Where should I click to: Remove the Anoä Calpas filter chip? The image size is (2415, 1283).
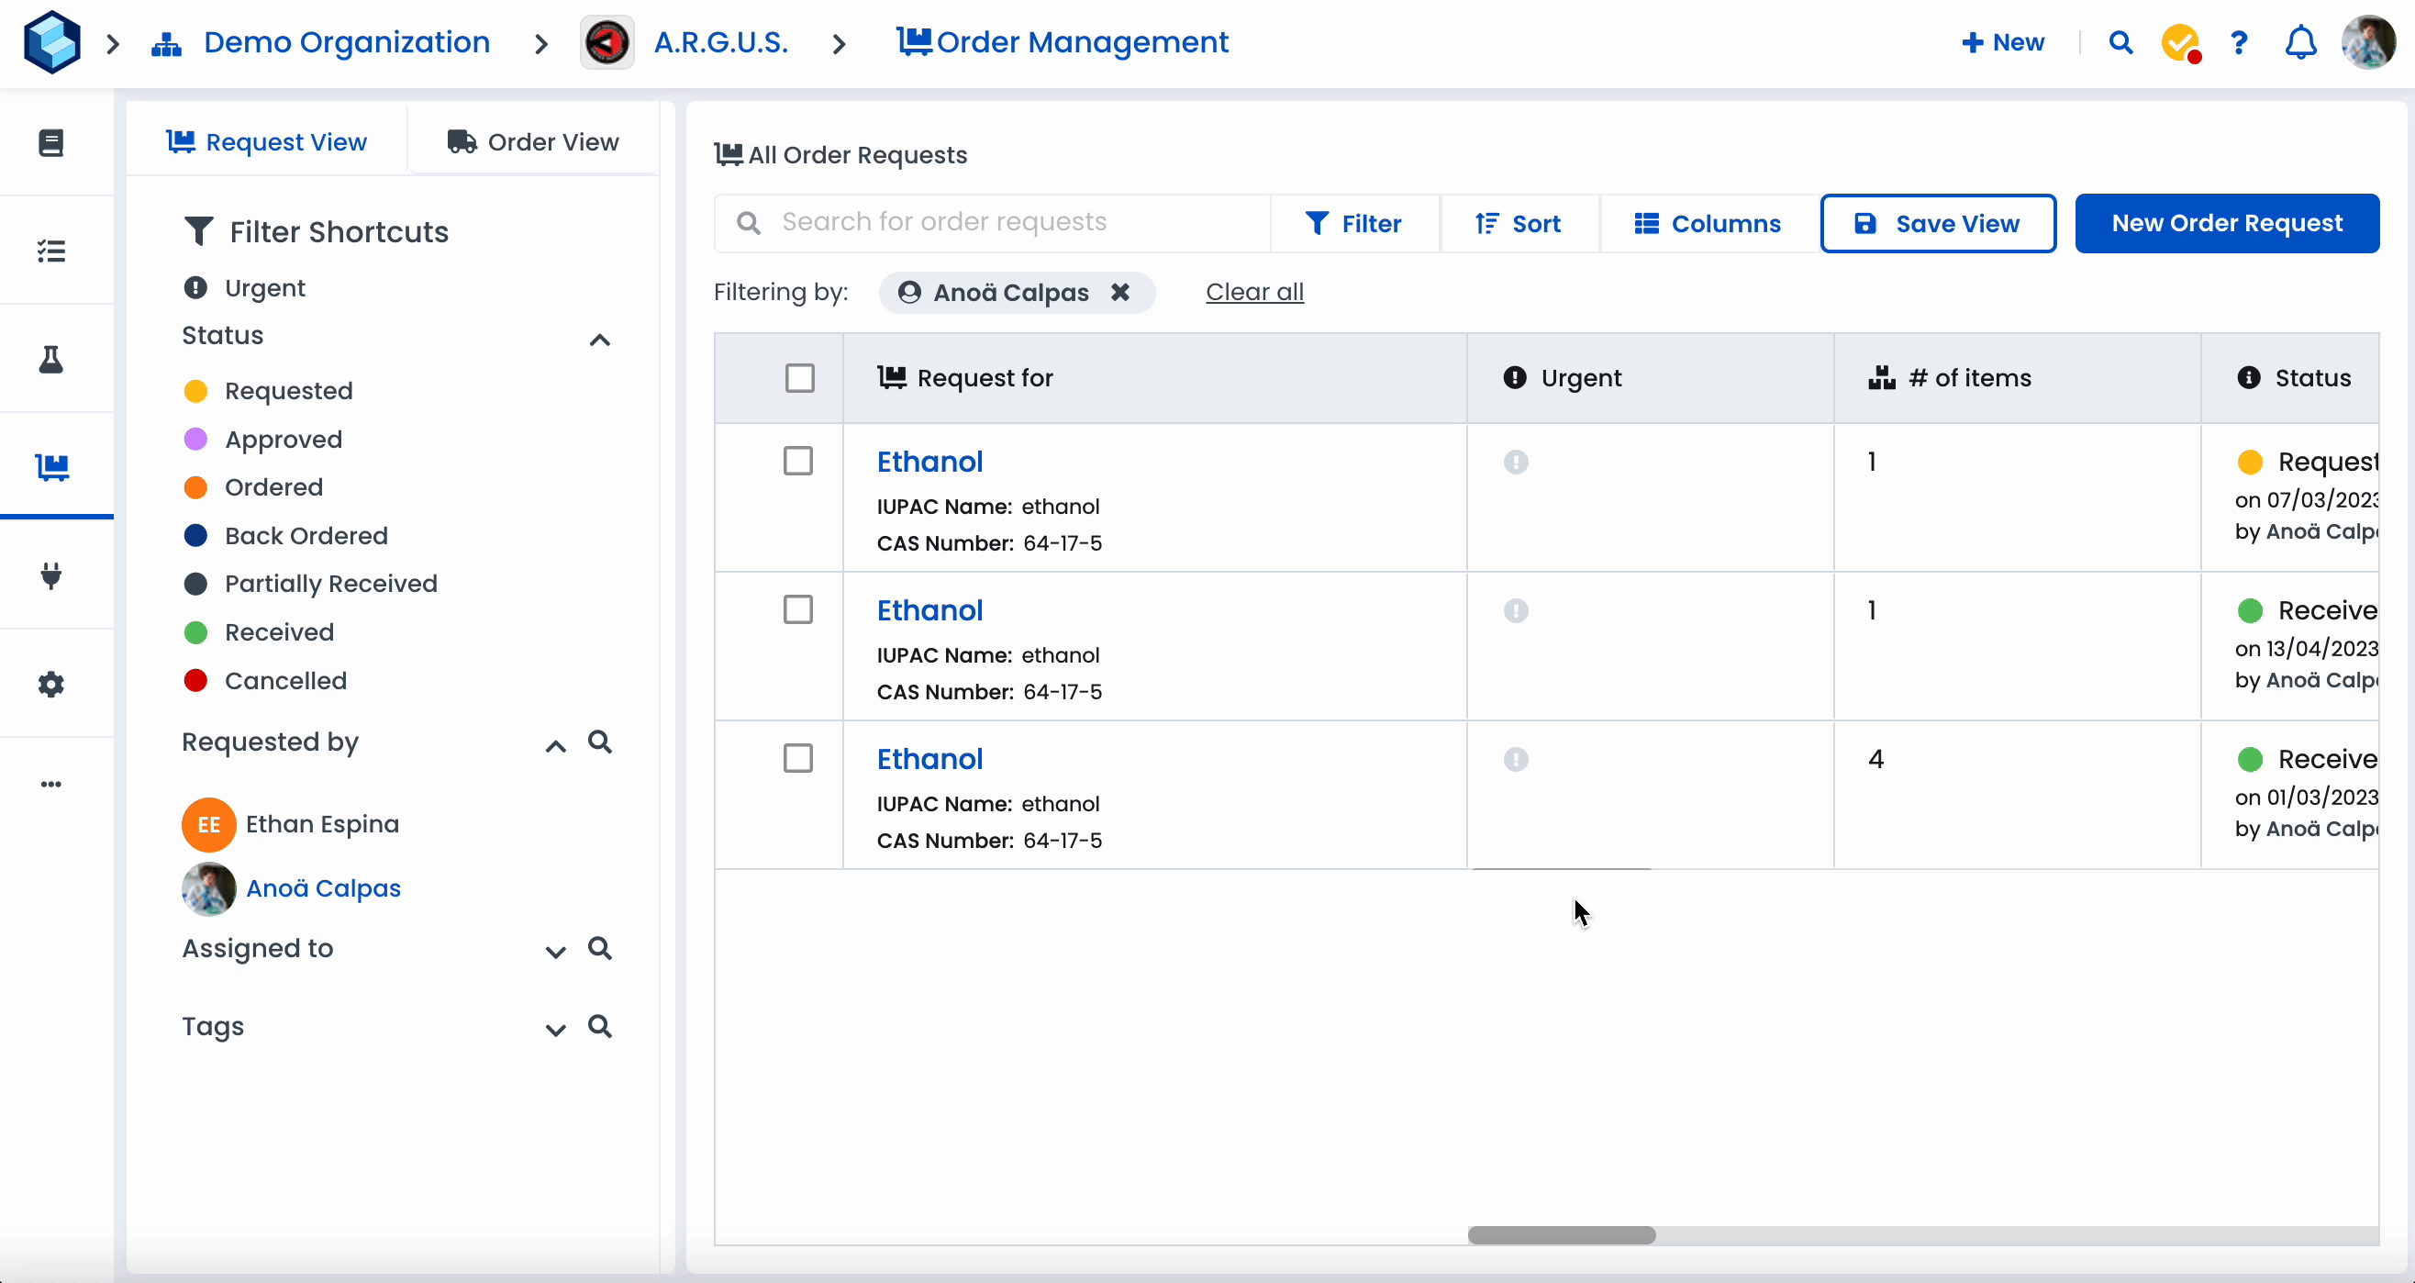point(1119,293)
